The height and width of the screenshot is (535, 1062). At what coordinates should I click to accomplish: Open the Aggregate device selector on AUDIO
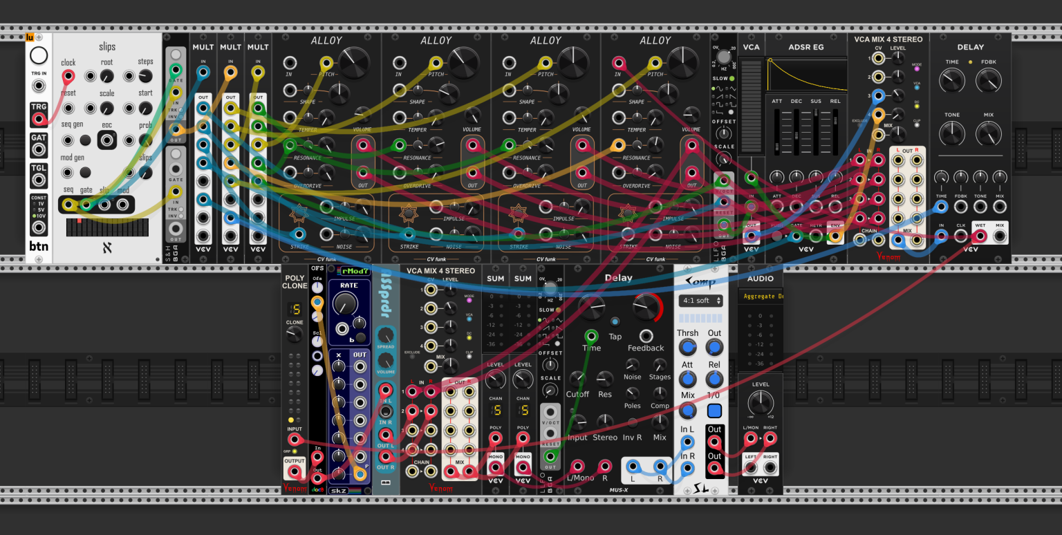(x=760, y=296)
